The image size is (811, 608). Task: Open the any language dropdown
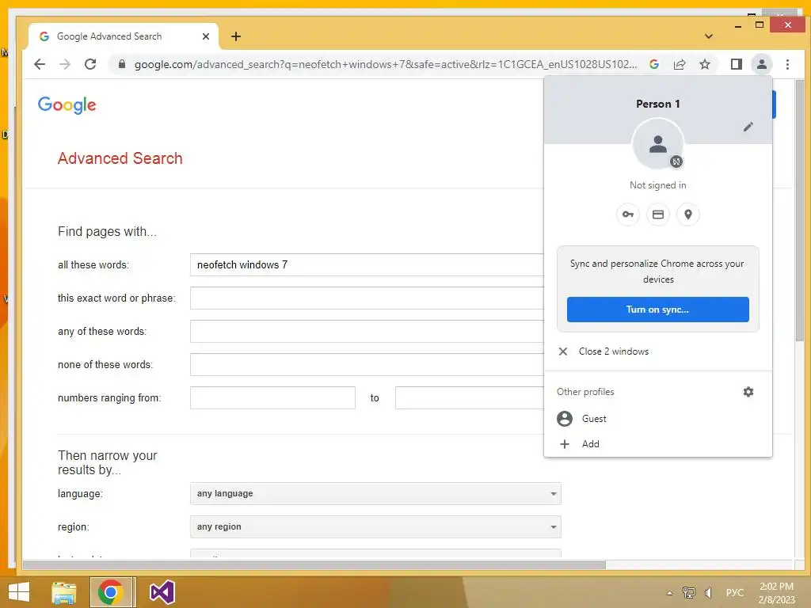pyautogui.click(x=375, y=494)
